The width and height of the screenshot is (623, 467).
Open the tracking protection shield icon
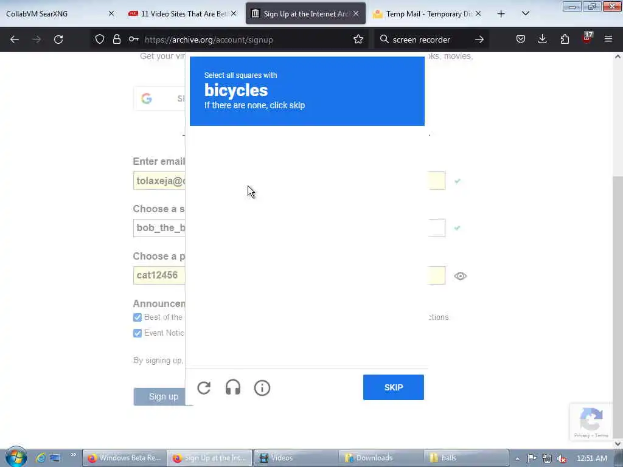(100, 40)
